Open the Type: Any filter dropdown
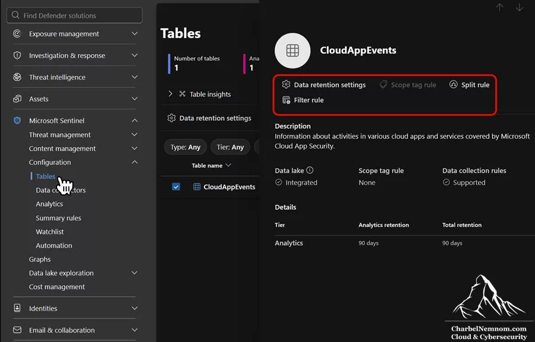Image resolution: width=535 pixels, height=342 pixels. tap(185, 147)
